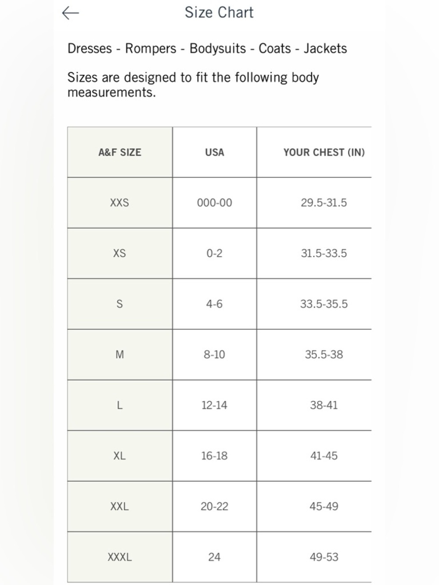Tap the 49-53 chest measurement cell
Screen dimensions: 439x585
click(x=324, y=557)
